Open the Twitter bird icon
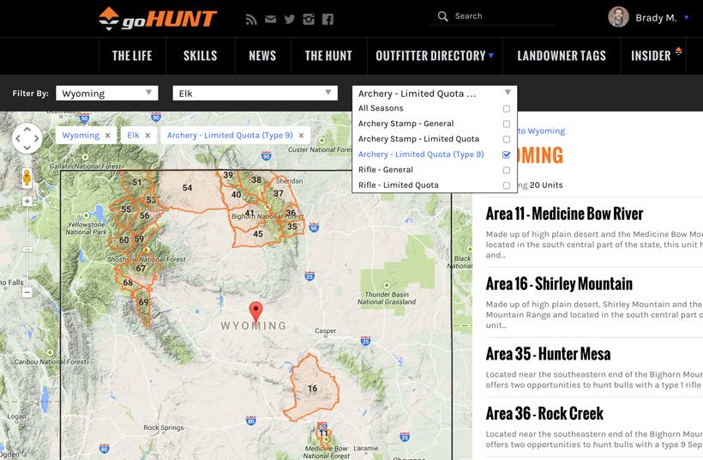This screenshot has height=460, width=703. (x=290, y=19)
